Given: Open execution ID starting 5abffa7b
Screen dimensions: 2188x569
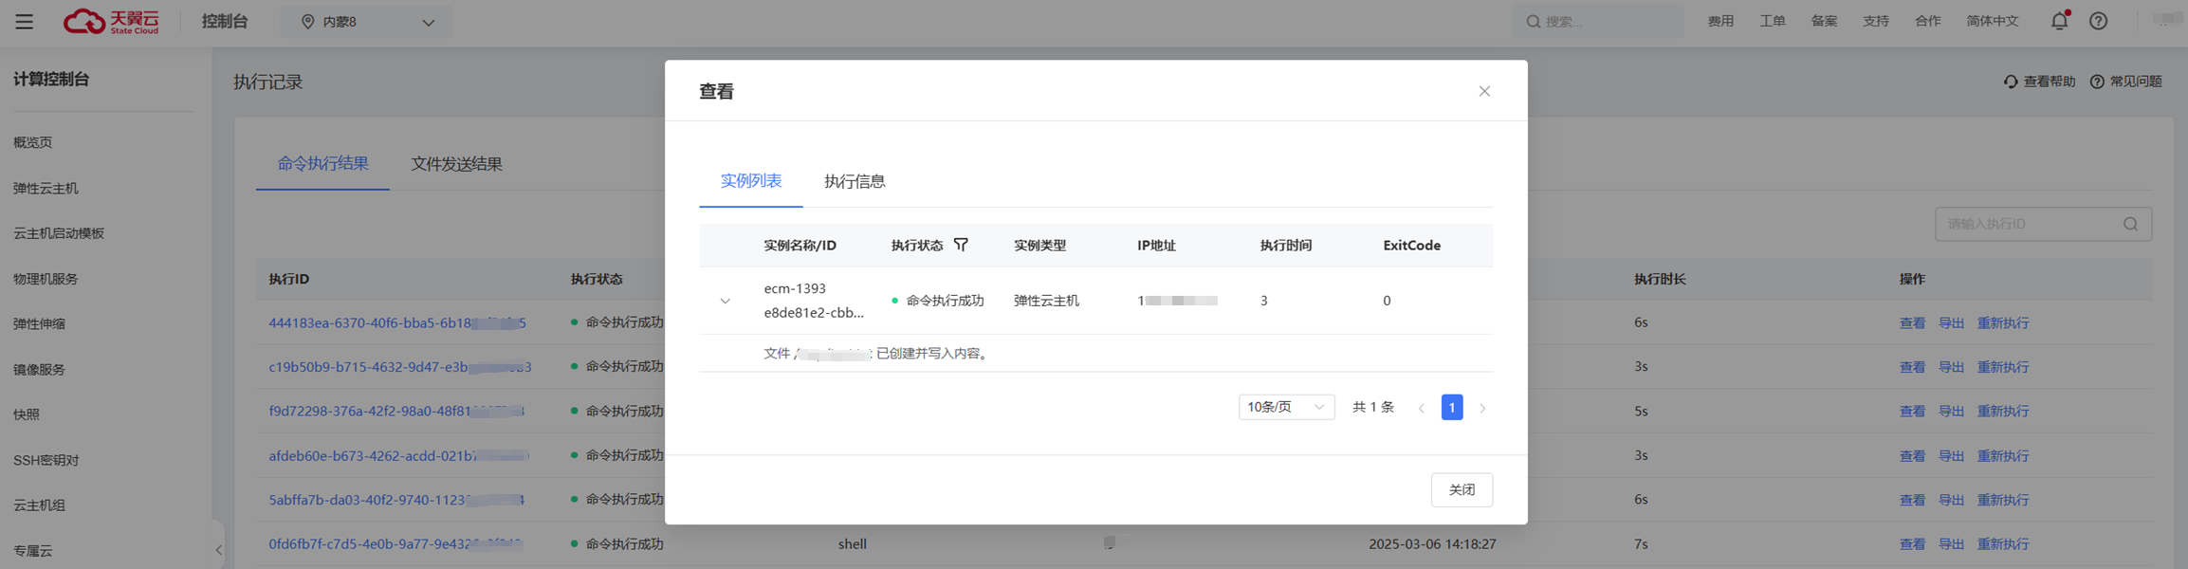Looking at the screenshot, I should tap(396, 500).
